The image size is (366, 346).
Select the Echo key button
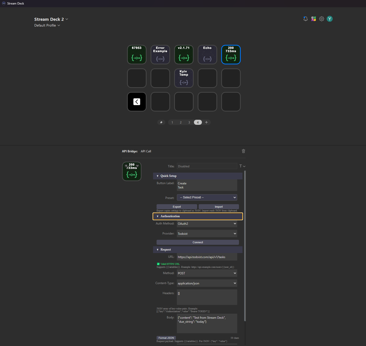pos(207,55)
